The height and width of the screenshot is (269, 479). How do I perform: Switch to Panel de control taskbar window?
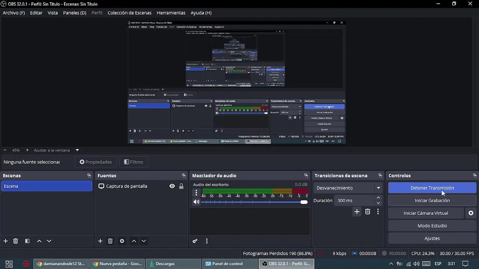coord(230,264)
